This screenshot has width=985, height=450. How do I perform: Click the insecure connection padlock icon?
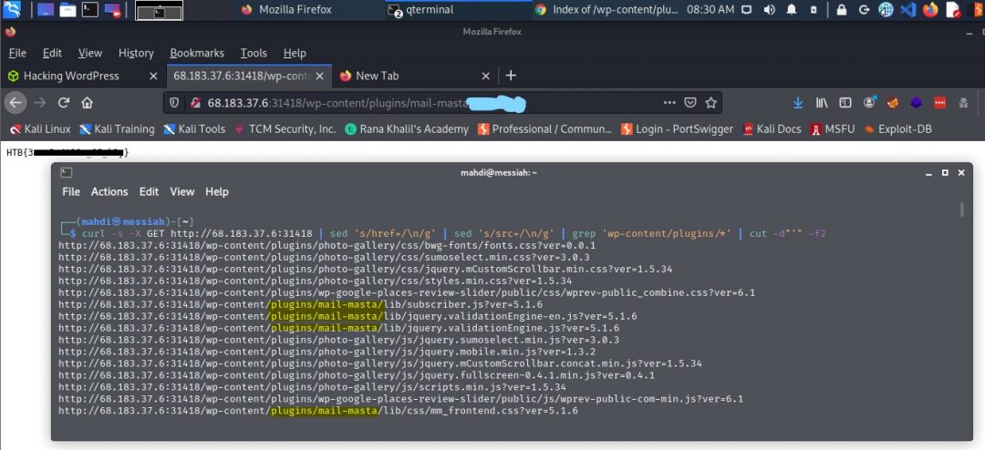pyautogui.click(x=195, y=103)
